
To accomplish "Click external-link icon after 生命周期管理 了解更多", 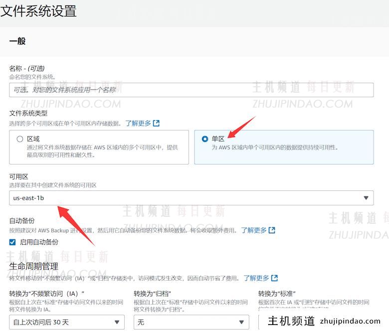I will [274, 278].
